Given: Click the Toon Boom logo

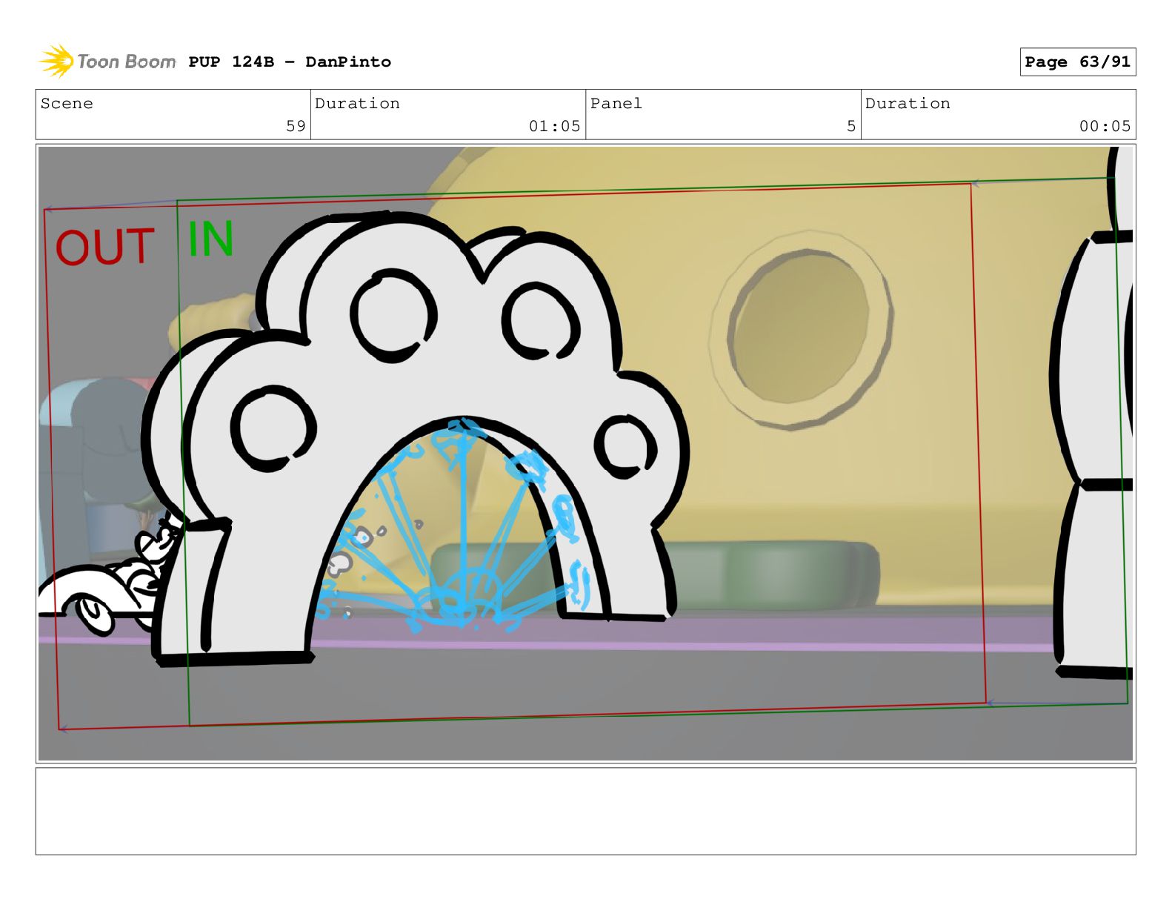Looking at the screenshot, I should [x=107, y=62].
